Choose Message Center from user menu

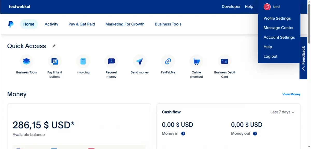[x=279, y=28]
